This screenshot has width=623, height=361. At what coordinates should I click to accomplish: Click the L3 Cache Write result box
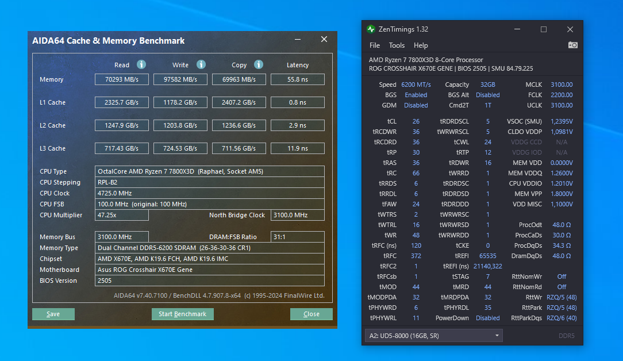[x=180, y=148]
